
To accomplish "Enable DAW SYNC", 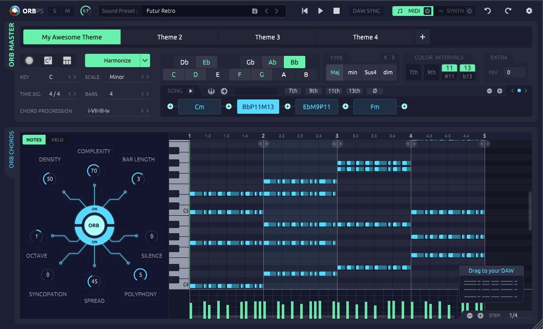I will [x=366, y=11].
